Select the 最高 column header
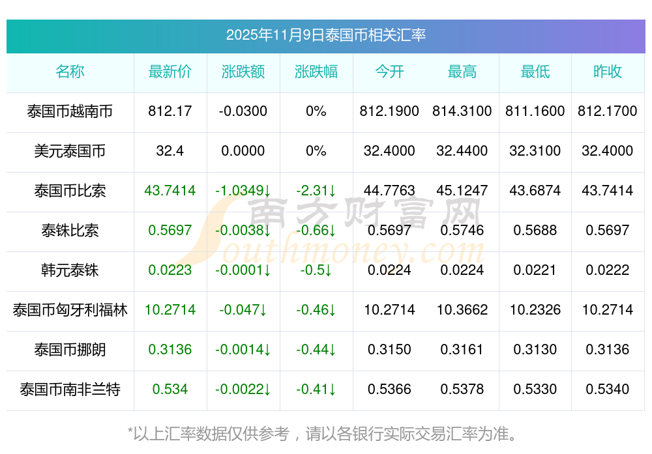Viewport: 652px width, 454px height. [x=462, y=72]
